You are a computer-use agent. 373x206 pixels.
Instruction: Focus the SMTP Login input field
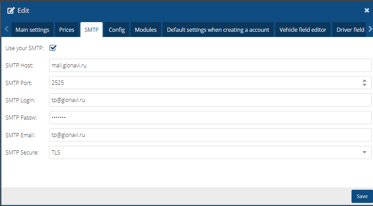click(210, 100)
